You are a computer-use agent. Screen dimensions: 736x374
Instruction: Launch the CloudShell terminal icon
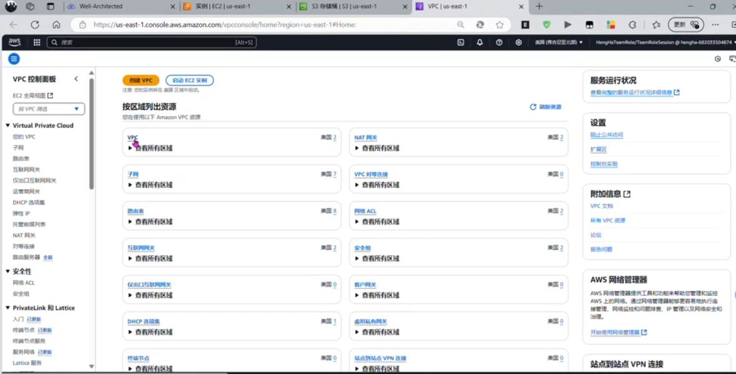[461, 42]
